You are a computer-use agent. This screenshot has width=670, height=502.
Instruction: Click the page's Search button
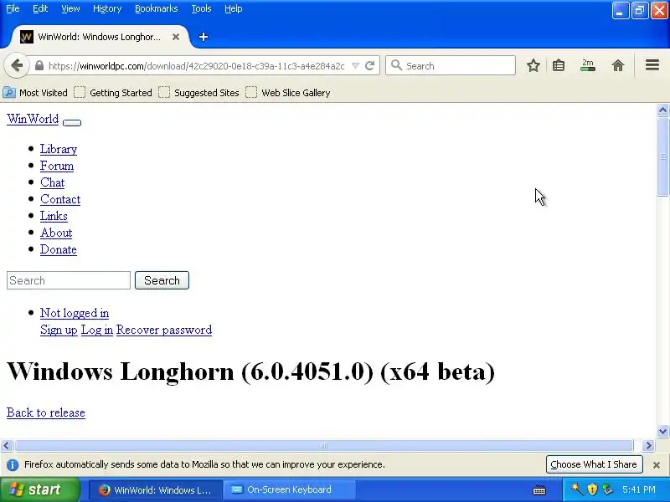(x=162, y=280)
